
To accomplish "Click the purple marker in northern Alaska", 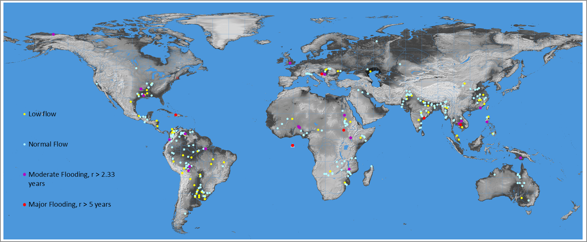I will point(53,34).
